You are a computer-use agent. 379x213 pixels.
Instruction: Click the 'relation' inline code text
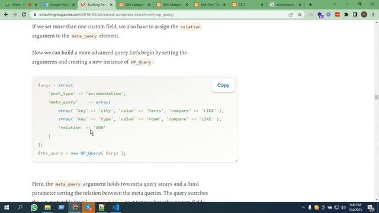click(190, 27)
